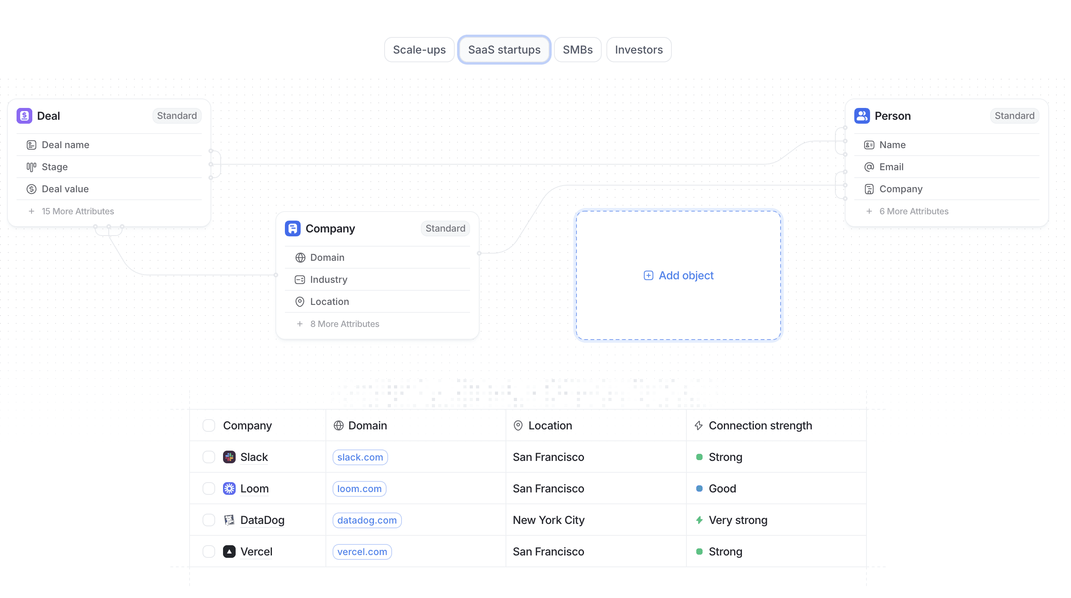
Task: Click the Deal object icon
Action: [x=24, y=115]
